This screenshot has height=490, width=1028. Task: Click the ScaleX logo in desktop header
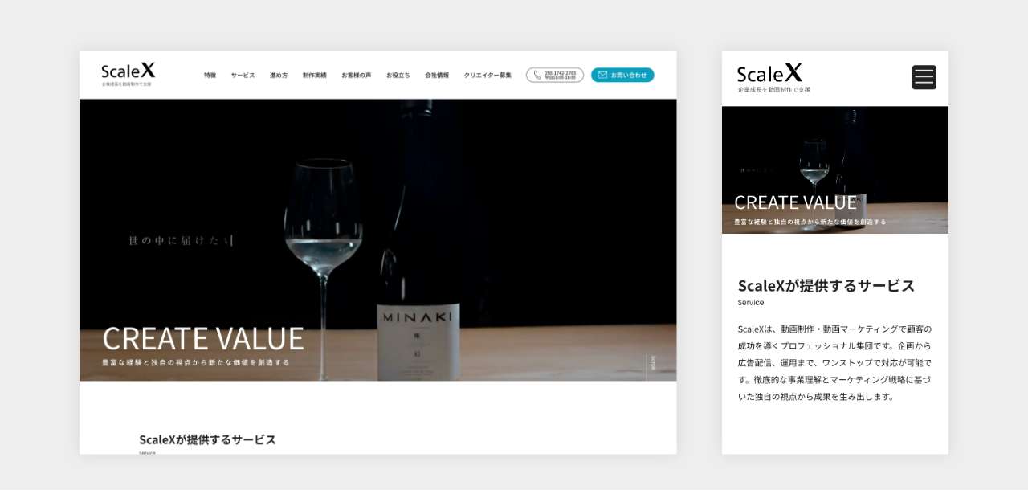(x=128, y=73)
